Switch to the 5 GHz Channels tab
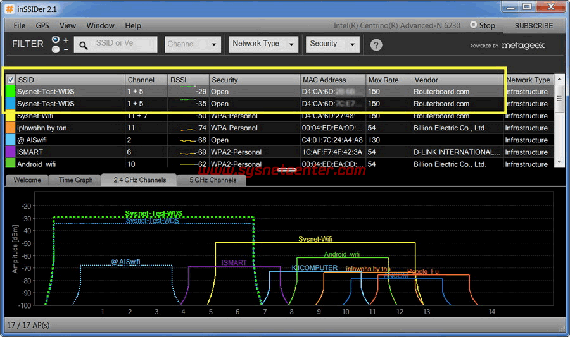The height and width of the screenshot is (337, 570). coord(213,180)
